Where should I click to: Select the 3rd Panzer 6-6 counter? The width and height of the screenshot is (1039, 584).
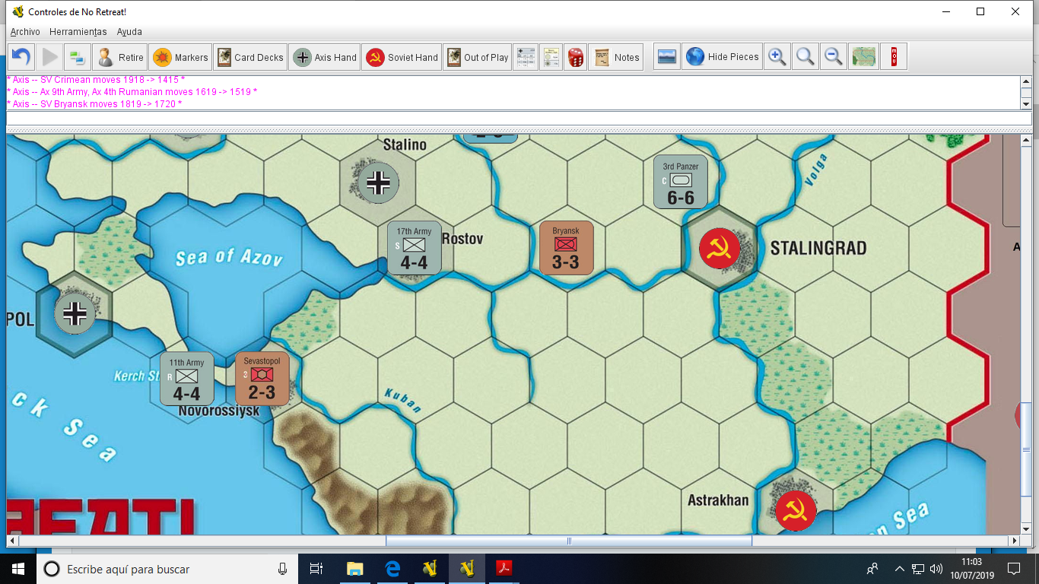681,182
